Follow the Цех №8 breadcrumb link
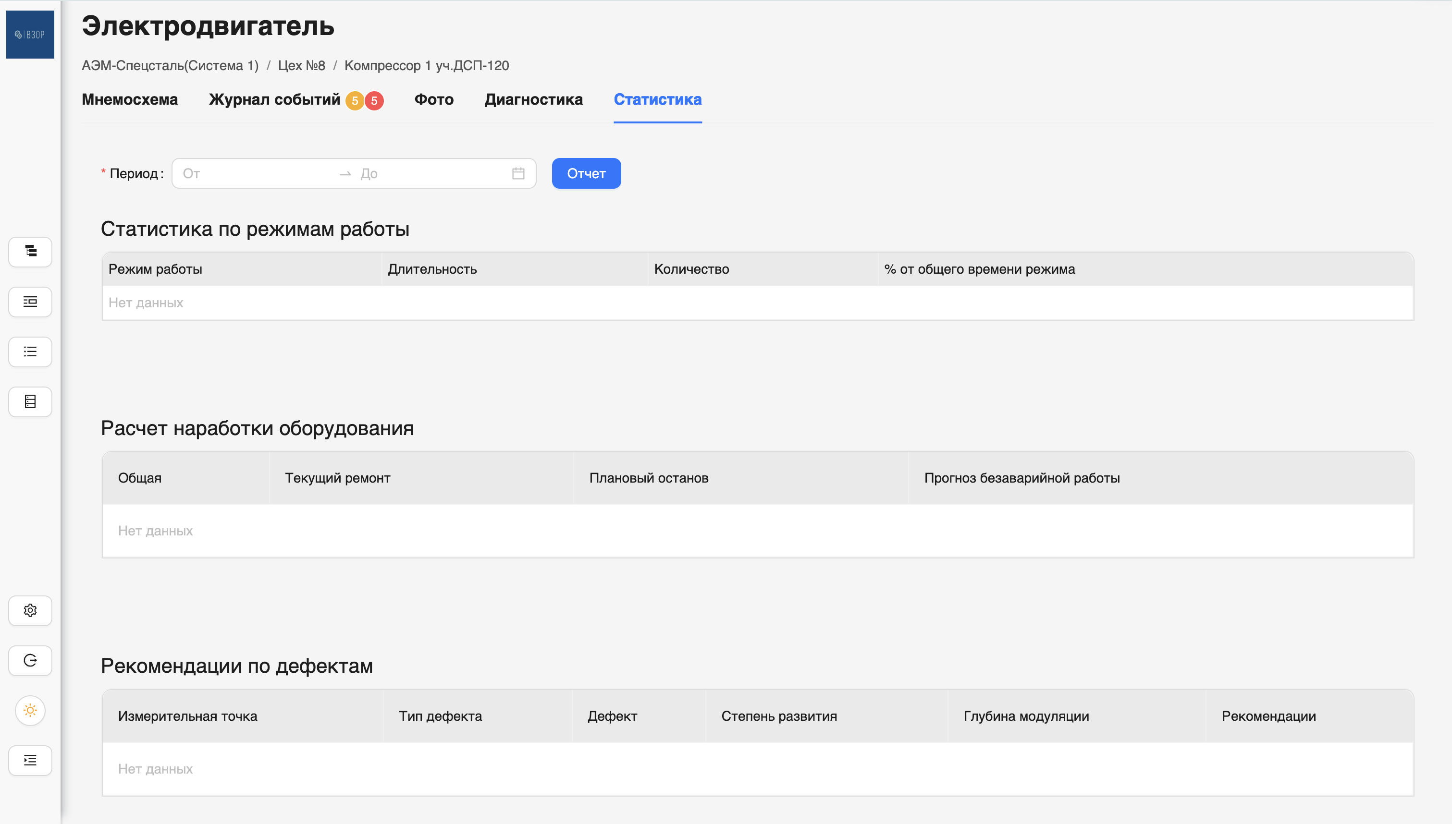1452x824 pixels. [301, 66]
